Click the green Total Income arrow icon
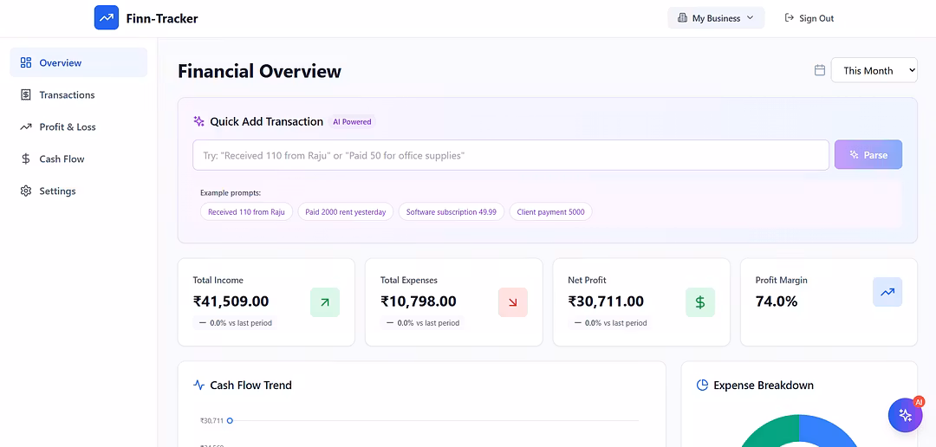936x447 pixels. point(325,302)
